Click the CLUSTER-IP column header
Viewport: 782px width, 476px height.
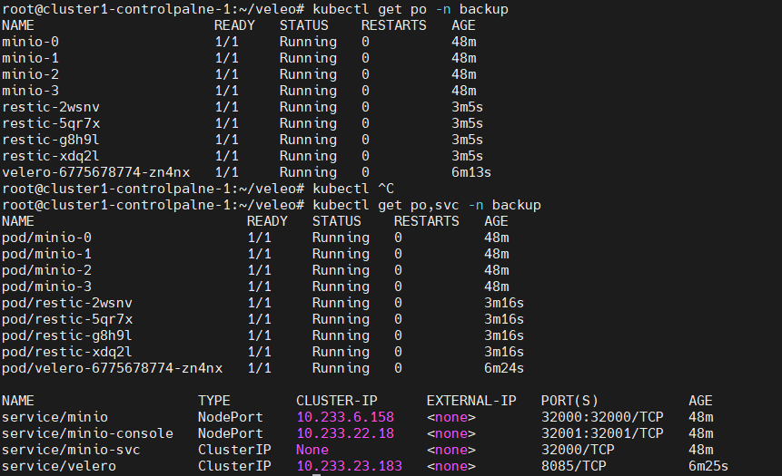tap(337, 401)
